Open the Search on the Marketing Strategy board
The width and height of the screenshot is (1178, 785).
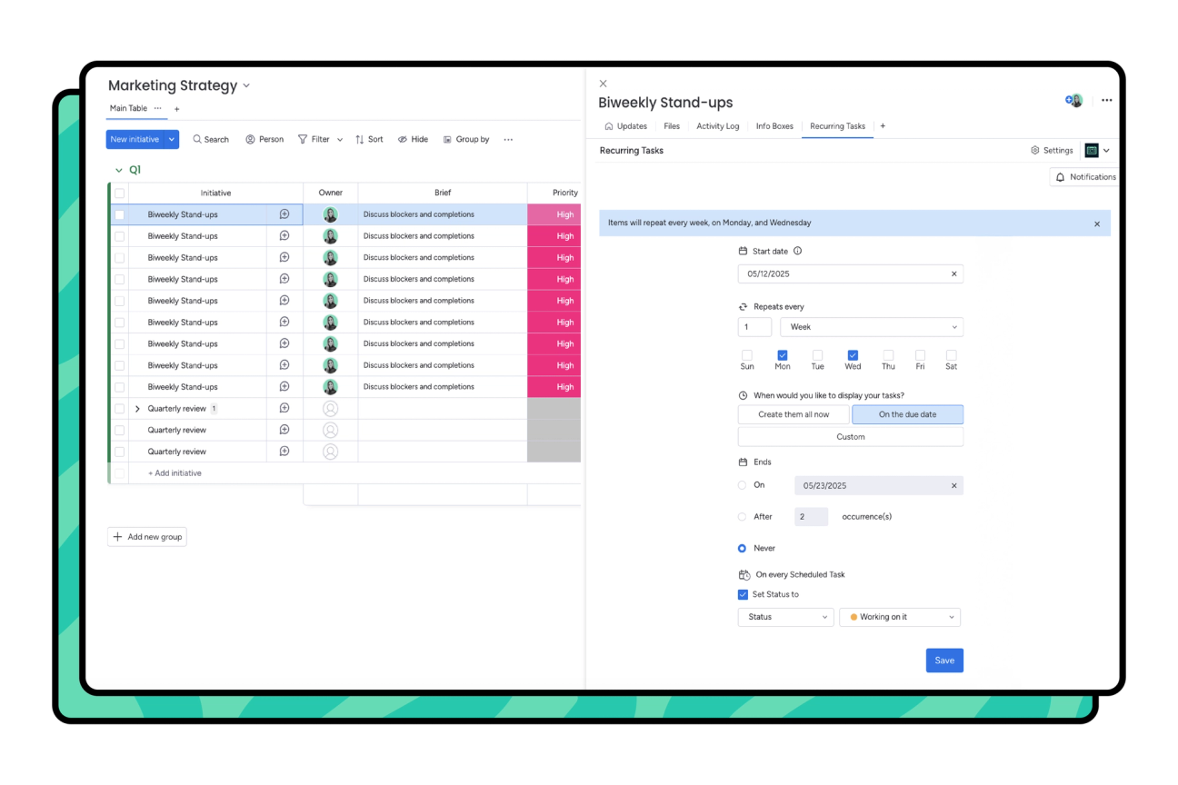coord(210,139)
